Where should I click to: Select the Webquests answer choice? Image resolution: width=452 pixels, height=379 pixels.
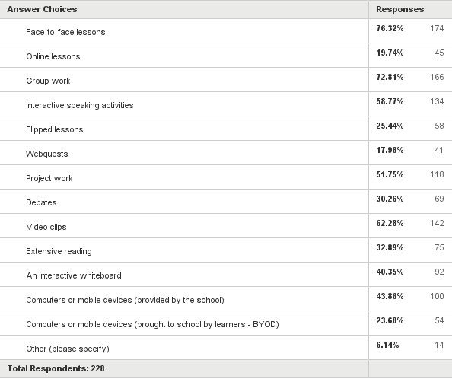coord(46,154)
